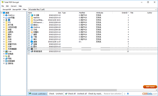158x96 pixels.
Task: Toggle the Include subfolders option
Action: click(38, 94)
